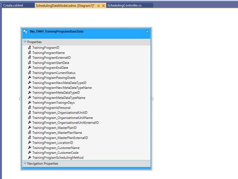Switch to the Create.cshtml tab
Image resolution: width=238 pixels, height=179 pixels.
13,5
